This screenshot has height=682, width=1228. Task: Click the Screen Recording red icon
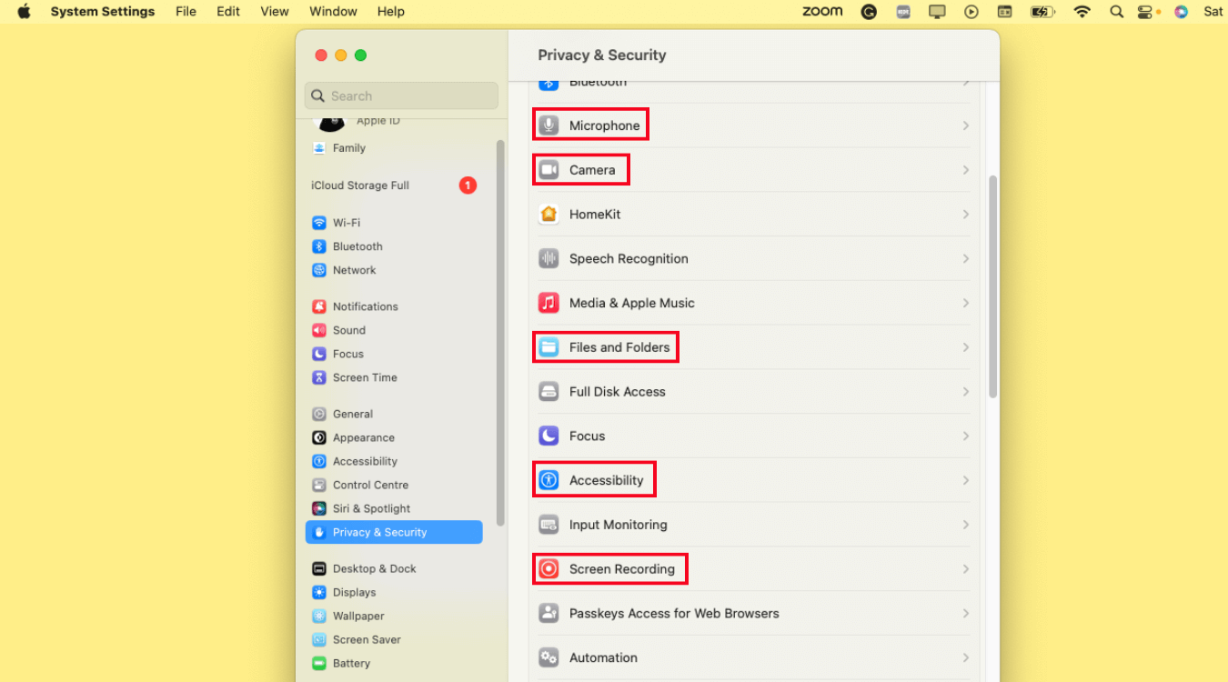[x=549, y=569]
